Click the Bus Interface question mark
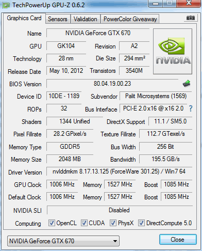The width and height of the screenshot is (202, 251). [x=191, y=108]
